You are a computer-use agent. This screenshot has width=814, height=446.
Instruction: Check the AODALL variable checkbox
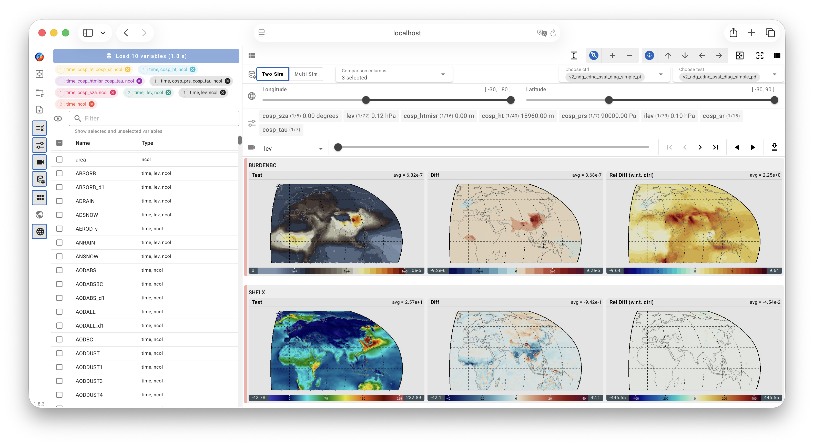click(59, 312)
